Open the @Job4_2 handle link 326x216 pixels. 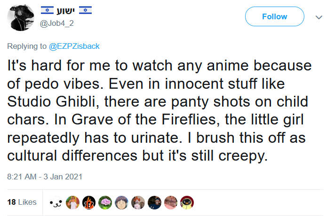coord(57,23)
